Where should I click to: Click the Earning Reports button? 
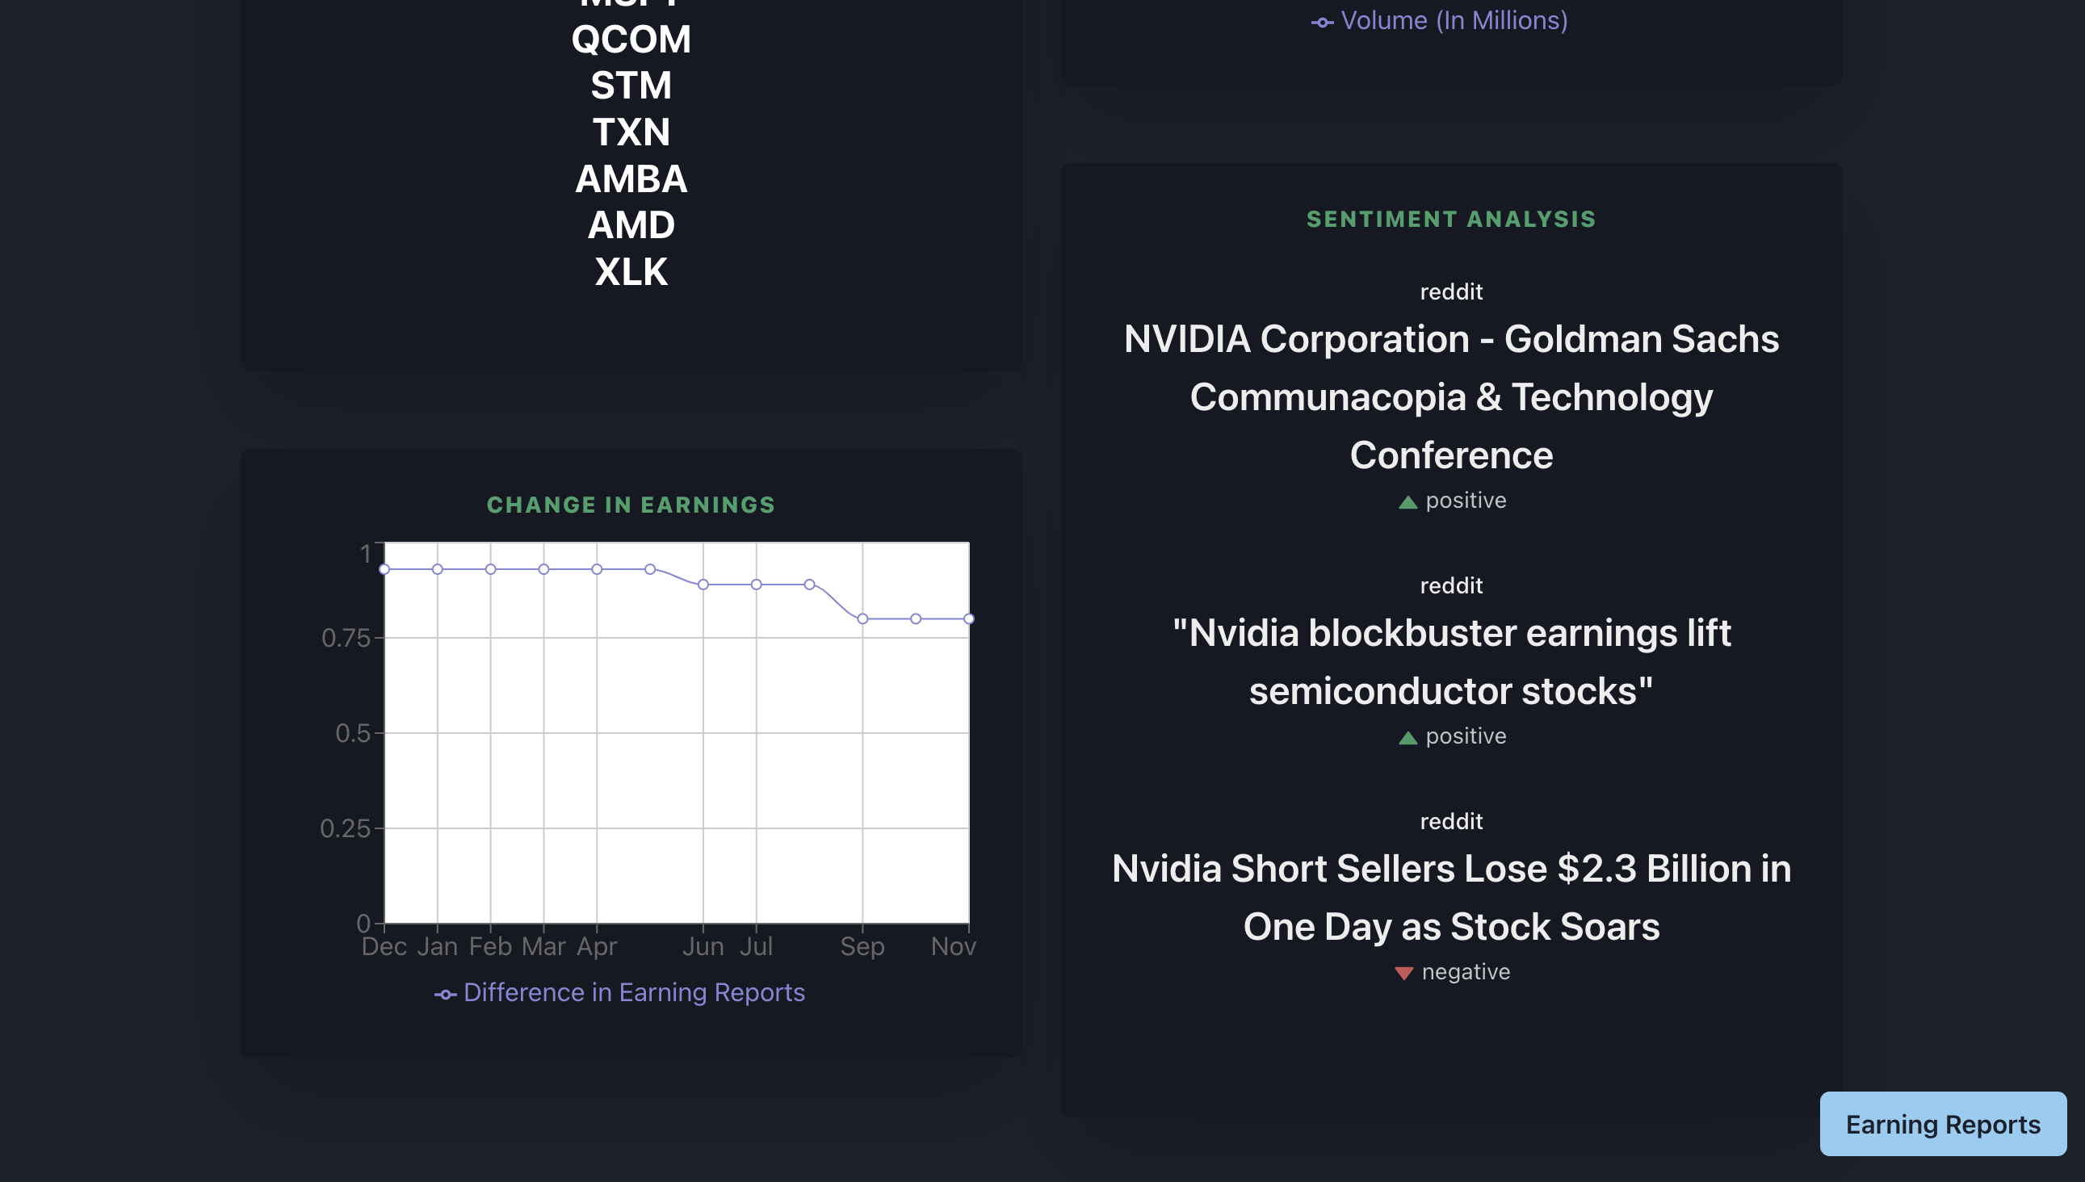point(1942,1124)
